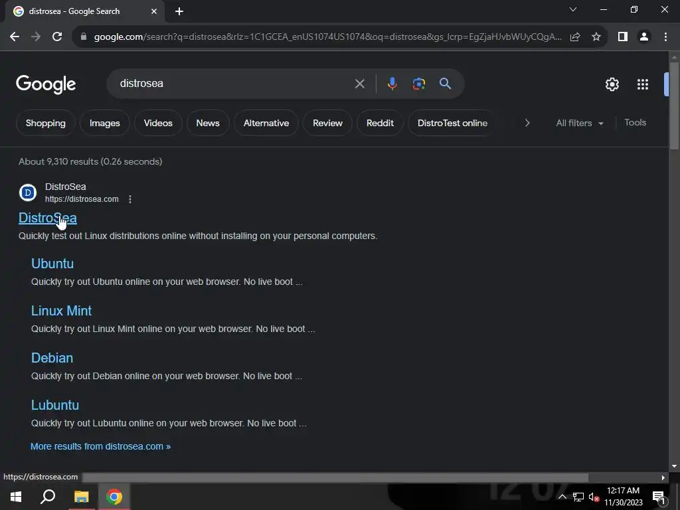Close the distrosea Google Search tab

[x=154, y=12]
